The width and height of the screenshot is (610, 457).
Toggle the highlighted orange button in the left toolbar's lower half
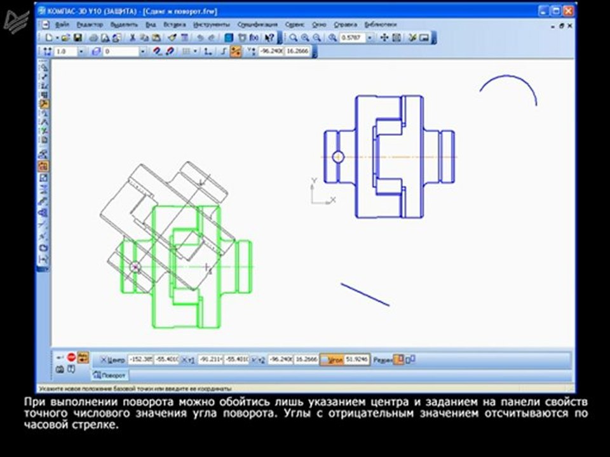(43, 167)
